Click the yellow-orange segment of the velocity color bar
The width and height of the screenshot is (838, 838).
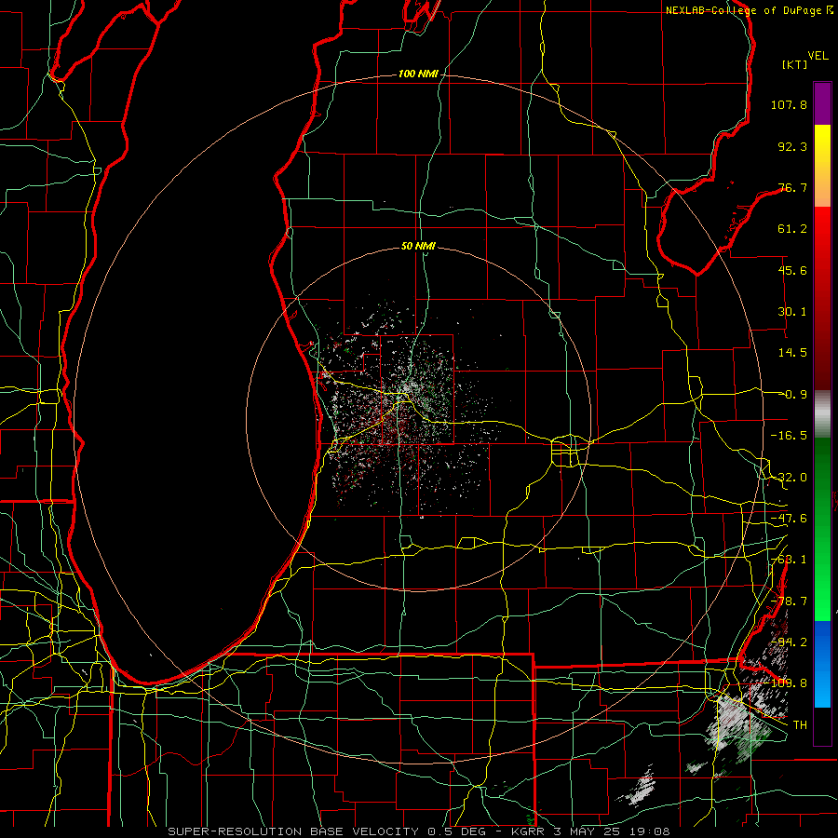822,166
